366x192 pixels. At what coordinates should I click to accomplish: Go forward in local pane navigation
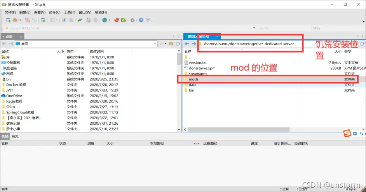coord(11,44)
